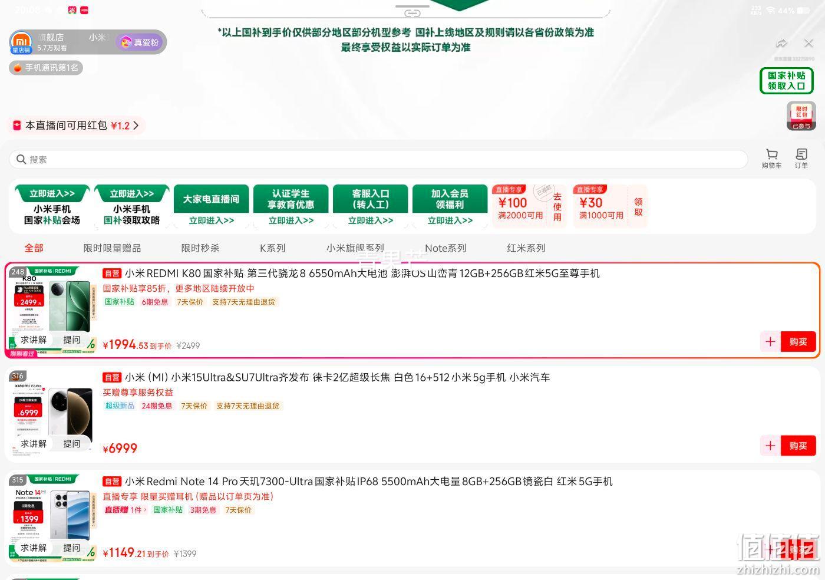
Task: Enter 大家电直播间 banner
Action: (x=211, y=206)
